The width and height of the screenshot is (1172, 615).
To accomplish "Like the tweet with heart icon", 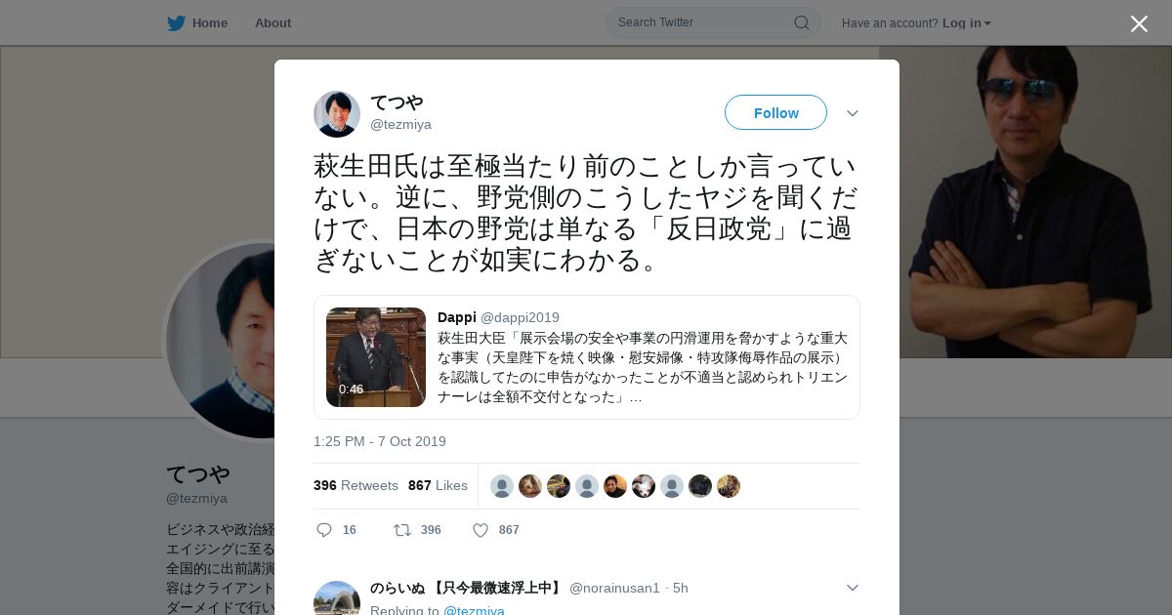I will [481, 530].
